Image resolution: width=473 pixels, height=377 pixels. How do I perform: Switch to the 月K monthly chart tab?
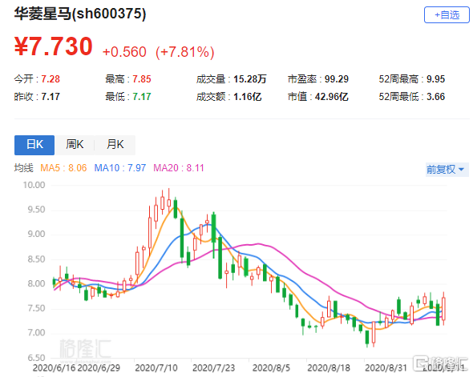115,145
